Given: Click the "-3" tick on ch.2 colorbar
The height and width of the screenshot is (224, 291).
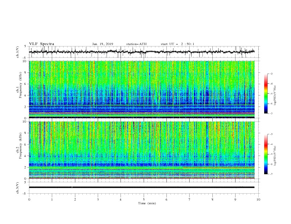Looking at the screenshot, I should coord(271,134).
